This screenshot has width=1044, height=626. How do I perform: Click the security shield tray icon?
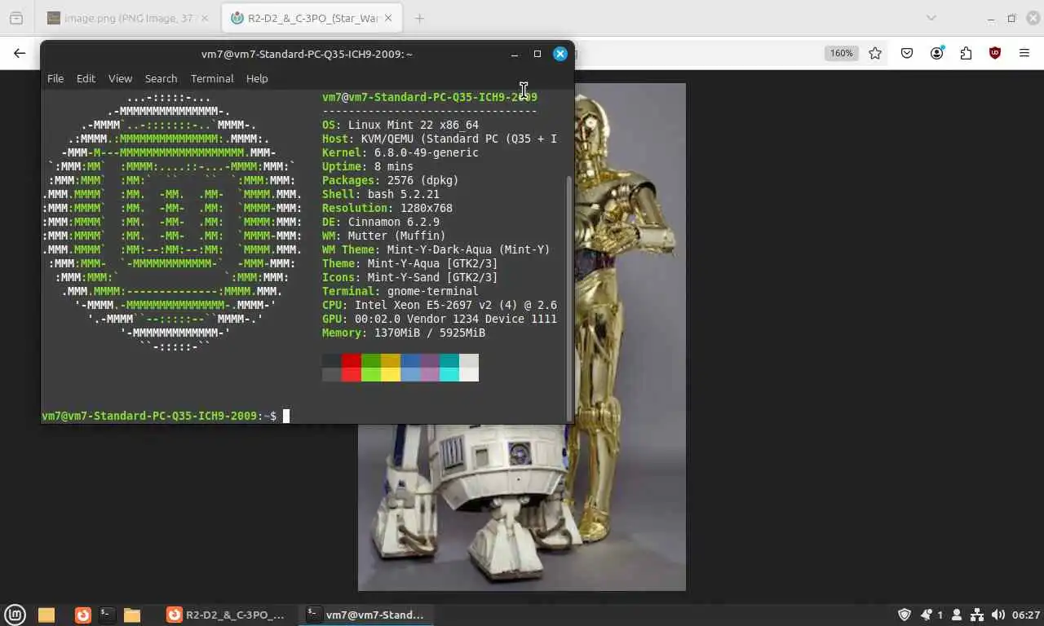point(905,615)
